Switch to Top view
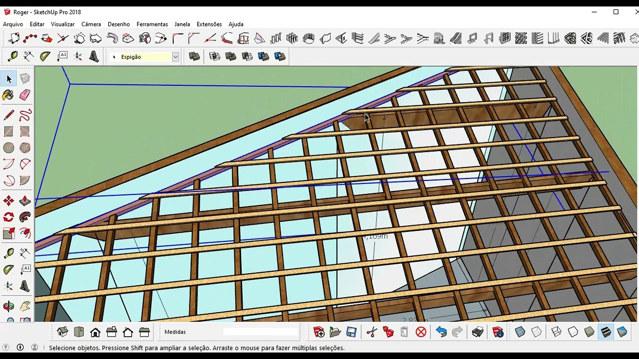This screenshot has width=639, height=359. point(79,332)
